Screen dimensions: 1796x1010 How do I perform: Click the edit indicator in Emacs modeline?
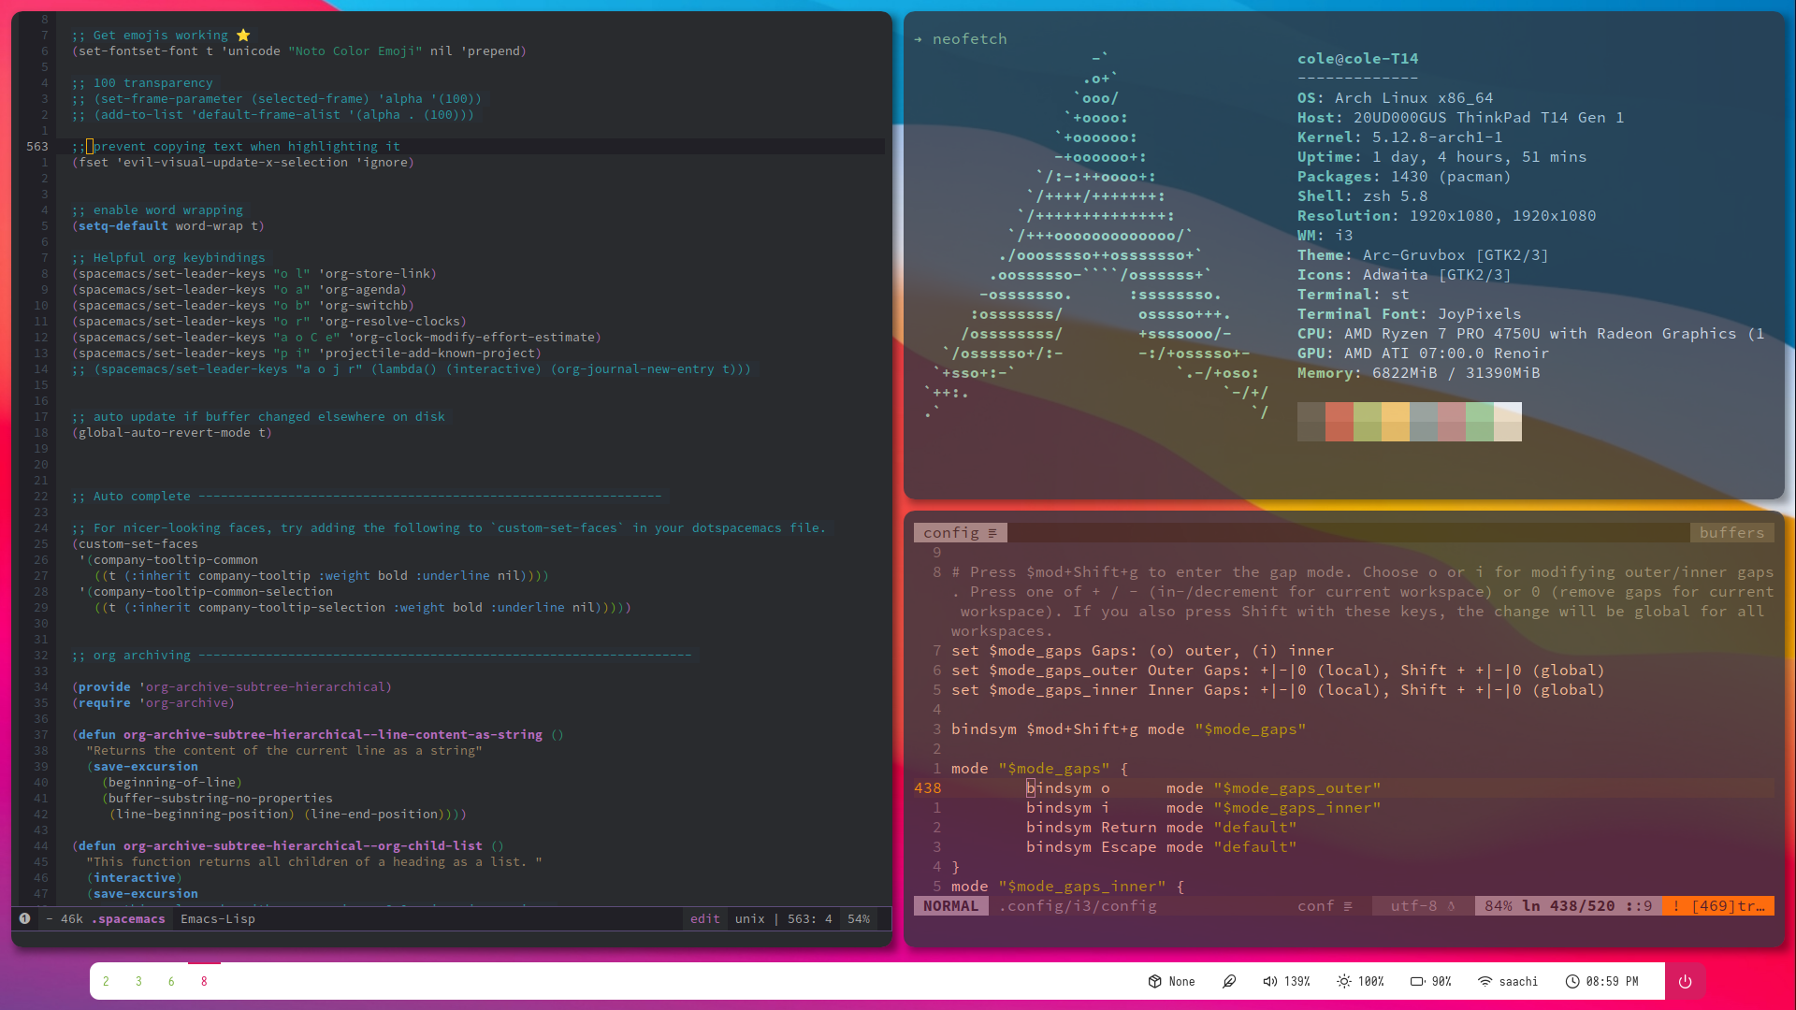coord(705,919)
